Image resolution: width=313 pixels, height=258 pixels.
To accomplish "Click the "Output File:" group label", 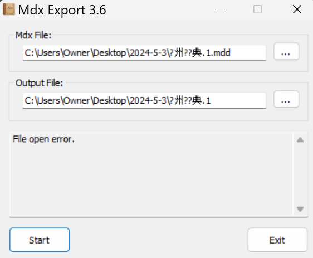I will tap(40, 83).
